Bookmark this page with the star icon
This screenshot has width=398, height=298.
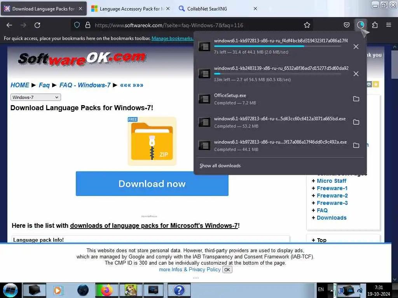coord(307,25)
